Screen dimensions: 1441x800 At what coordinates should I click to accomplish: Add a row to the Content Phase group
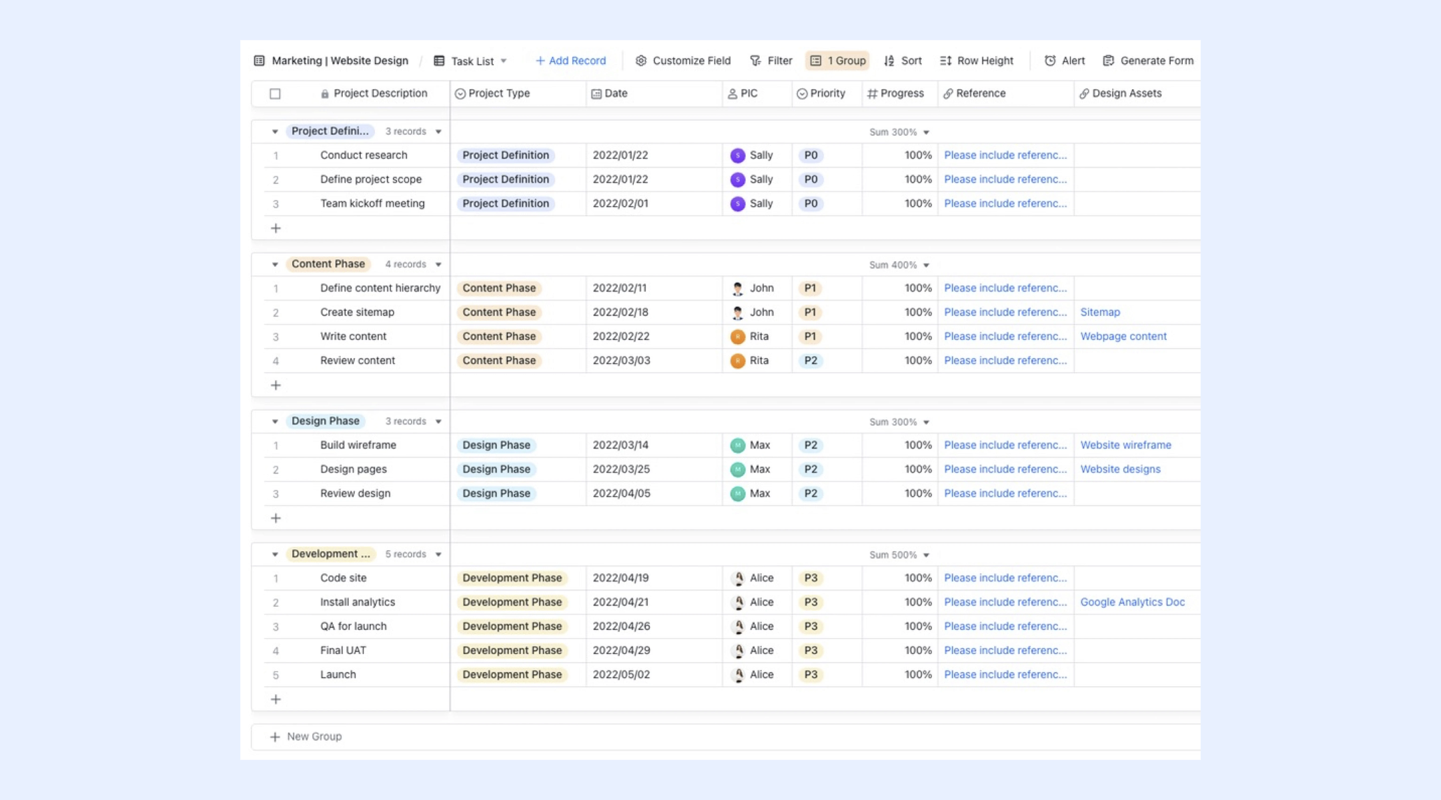(x=276, y=385)
